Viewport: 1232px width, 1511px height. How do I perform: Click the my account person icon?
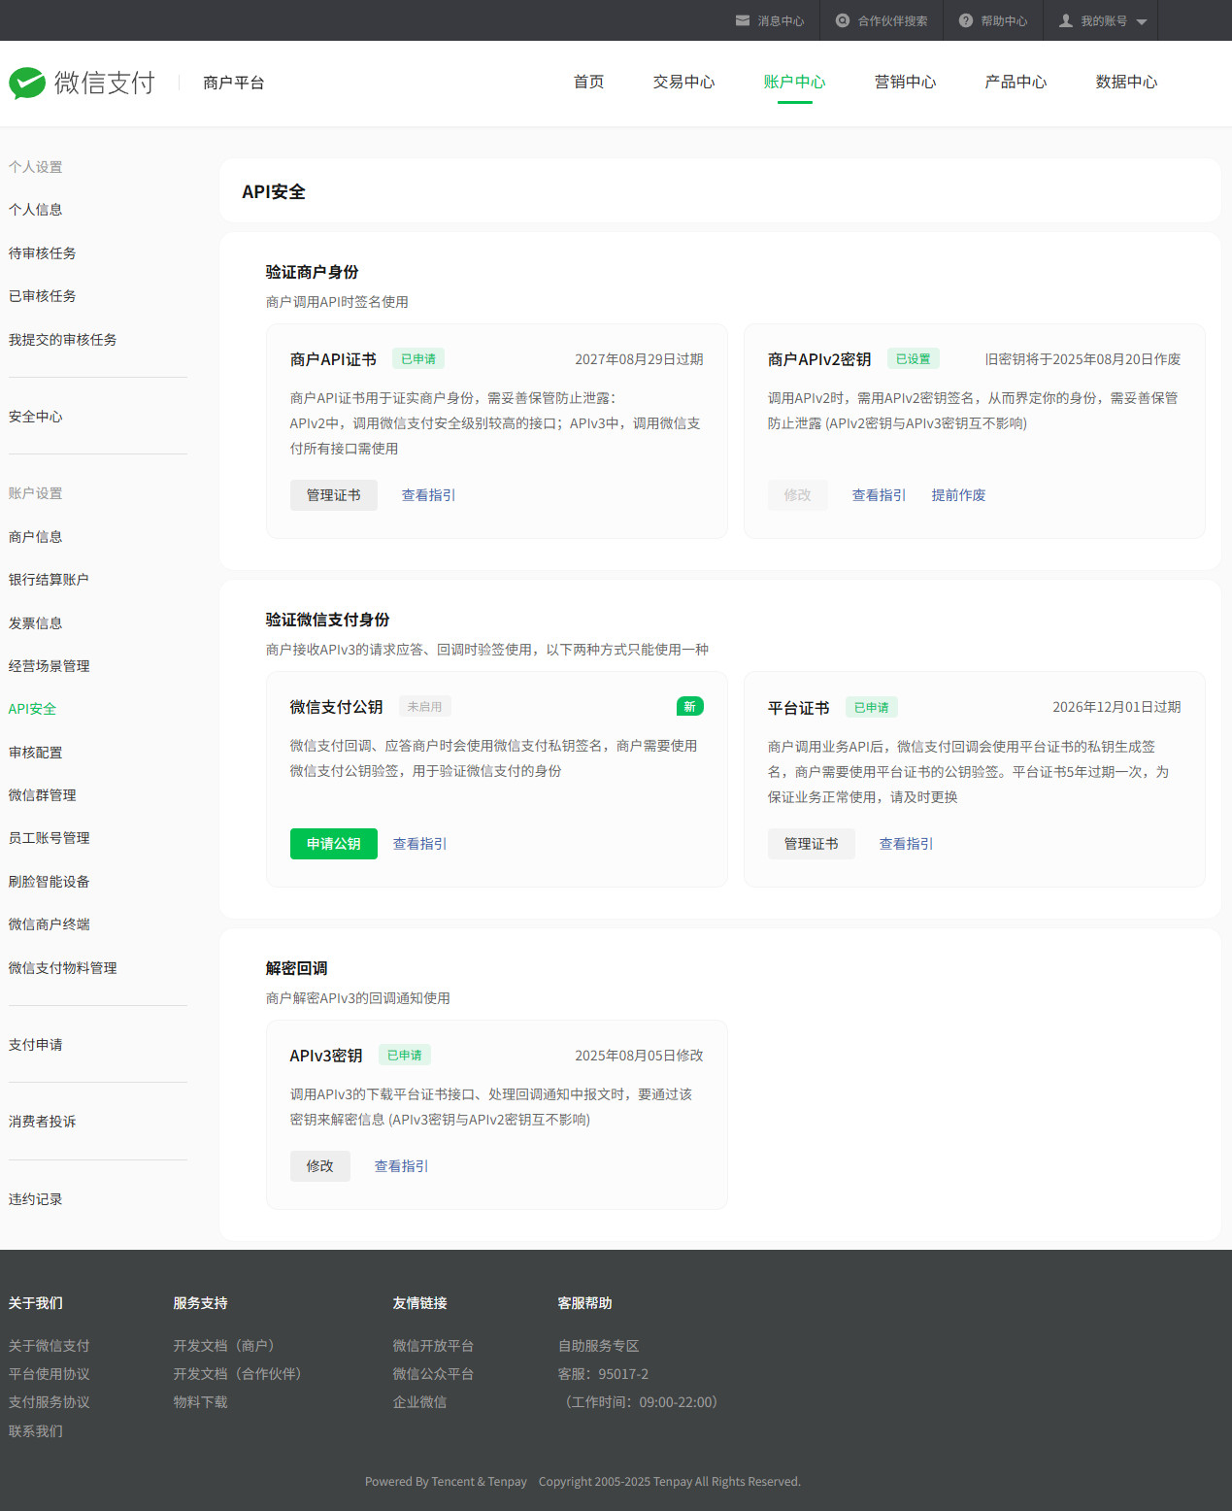[x=1066, y=20]
